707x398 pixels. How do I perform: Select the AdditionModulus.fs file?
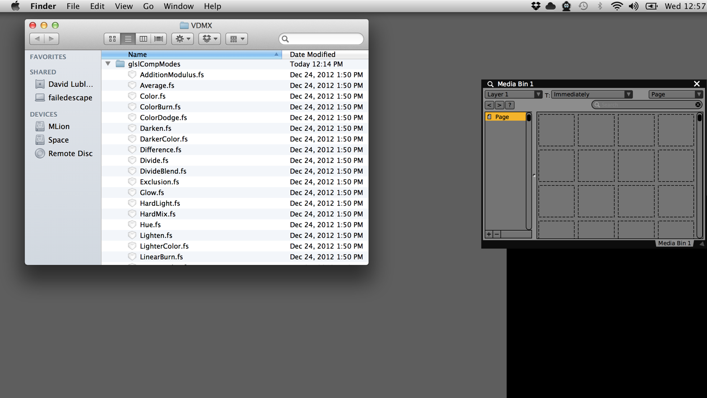235,75
